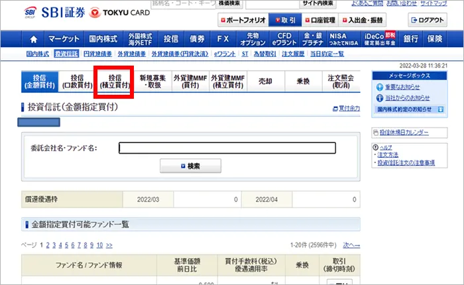Click the 銘柄名・コード keyword input

183,4
